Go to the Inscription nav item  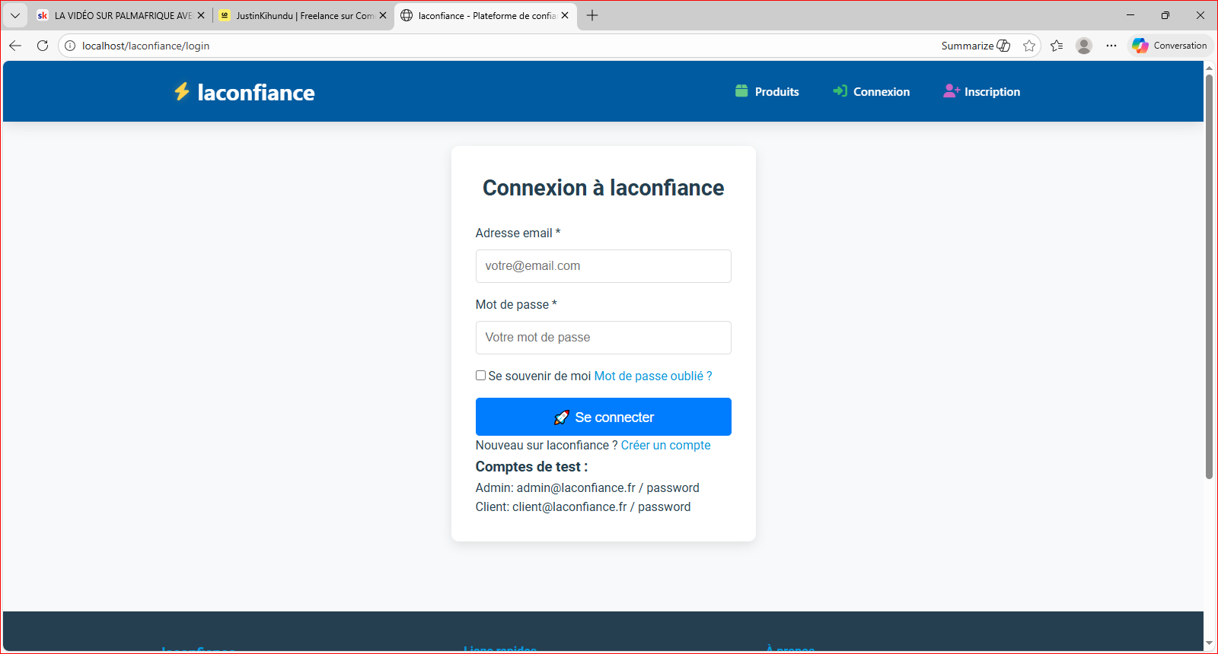[982, 91]
